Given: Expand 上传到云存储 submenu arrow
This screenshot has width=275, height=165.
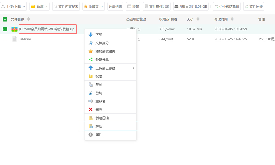Looking at the screenshot, I should coord(133,68).
